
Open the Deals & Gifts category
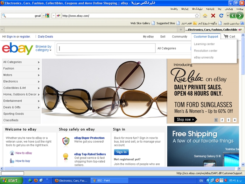coord(21,107)
